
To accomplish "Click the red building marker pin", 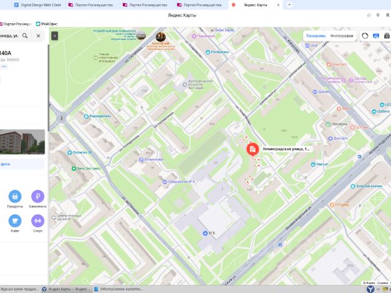I will [252, 149].
